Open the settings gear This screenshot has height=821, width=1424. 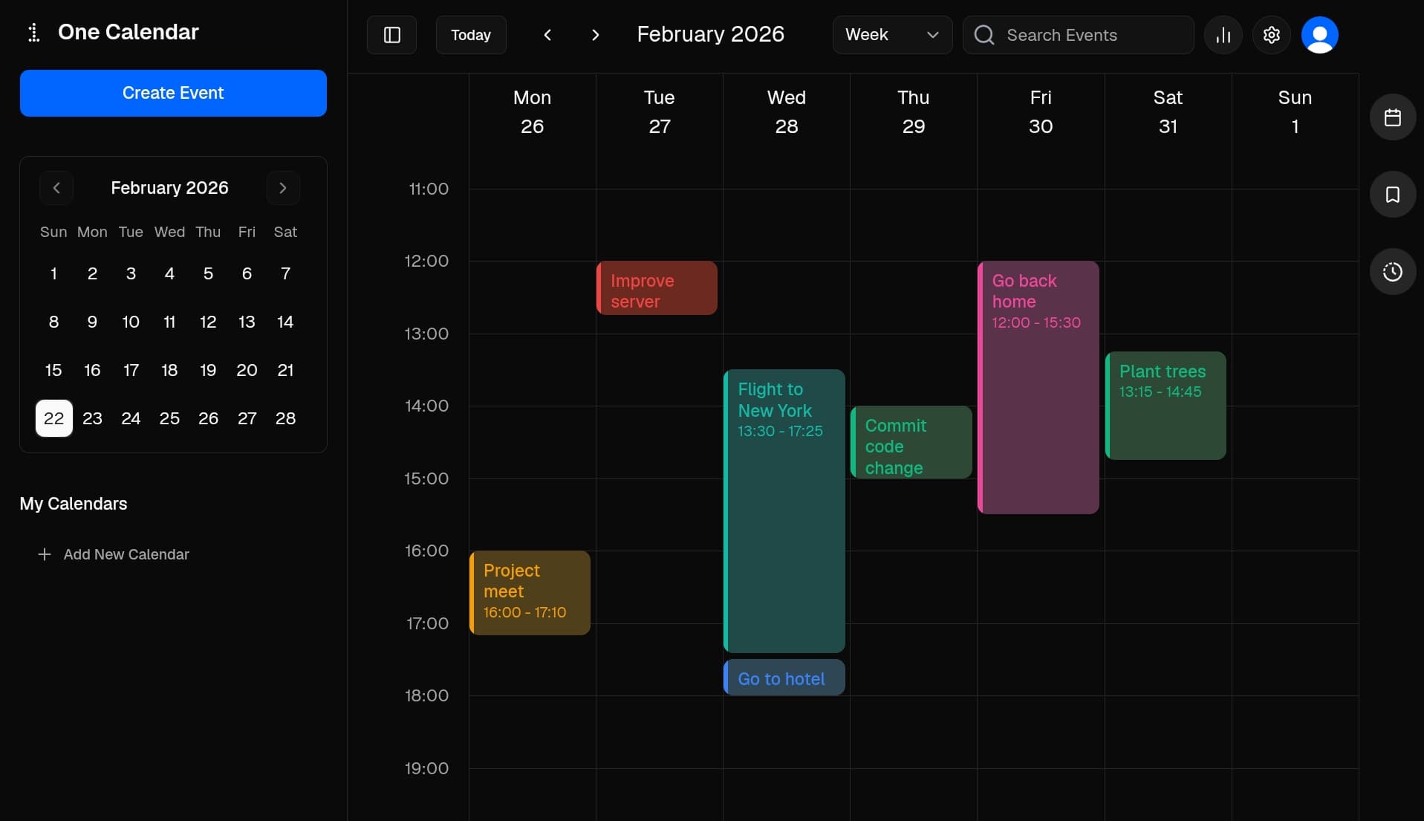[1271, 35]
